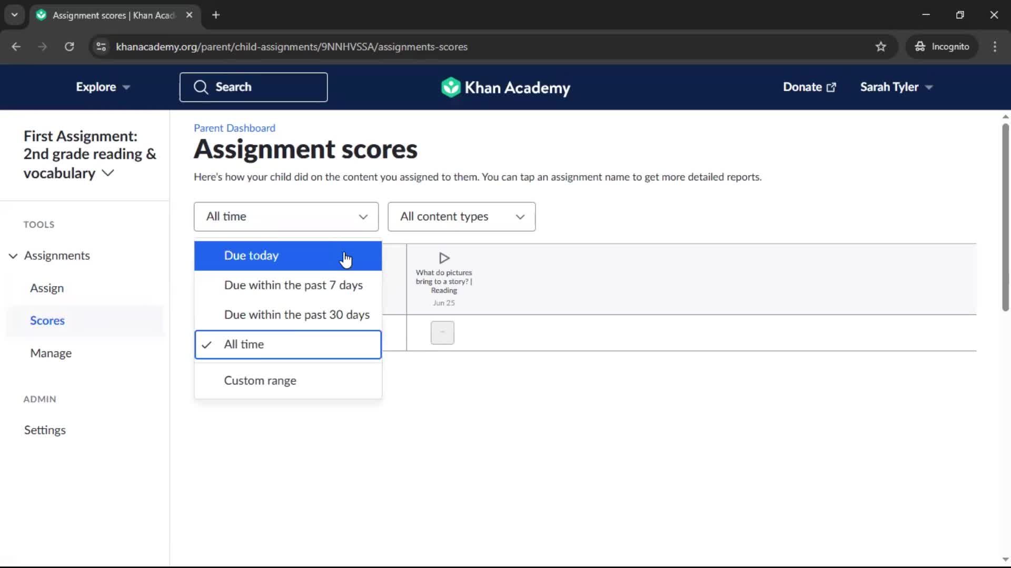This screenshot has width=1011, height=568.
Task: Open the Chrome three-dot menu
Action: pos(995,47)
